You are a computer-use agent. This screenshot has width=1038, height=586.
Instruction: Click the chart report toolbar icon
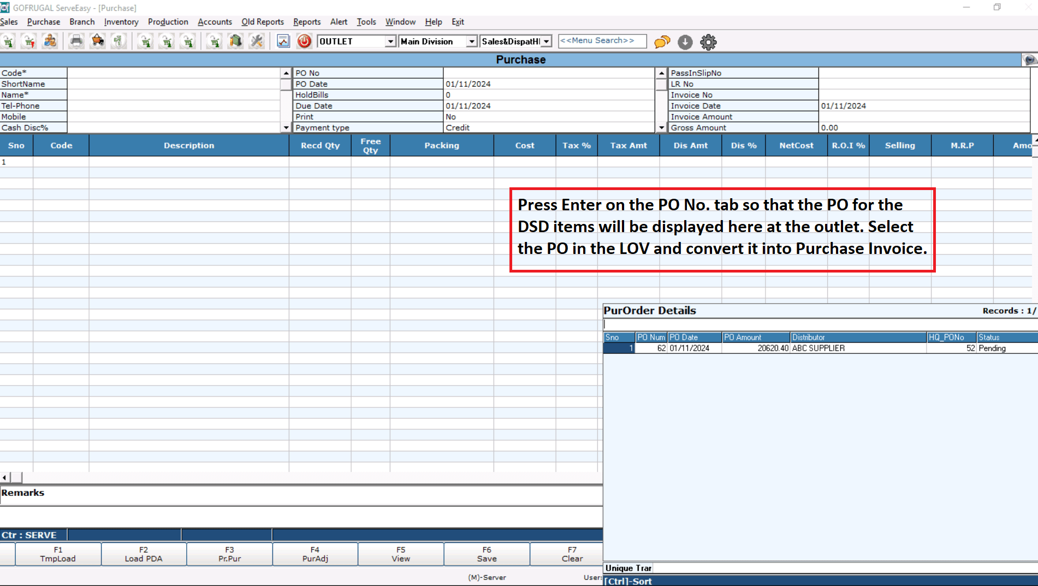click(x=283, y=41)
